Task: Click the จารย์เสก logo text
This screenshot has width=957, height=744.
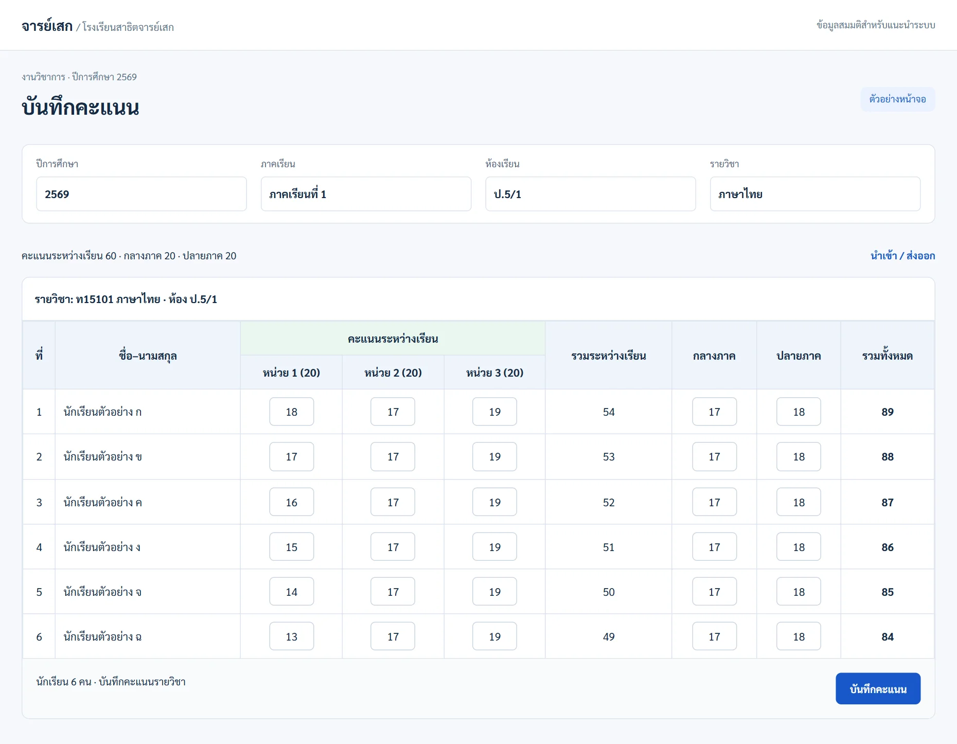Action: (x=47, y=26)
